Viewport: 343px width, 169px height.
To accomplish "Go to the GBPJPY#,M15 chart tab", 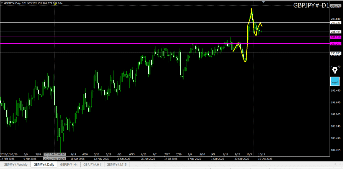I will (117, 164).
